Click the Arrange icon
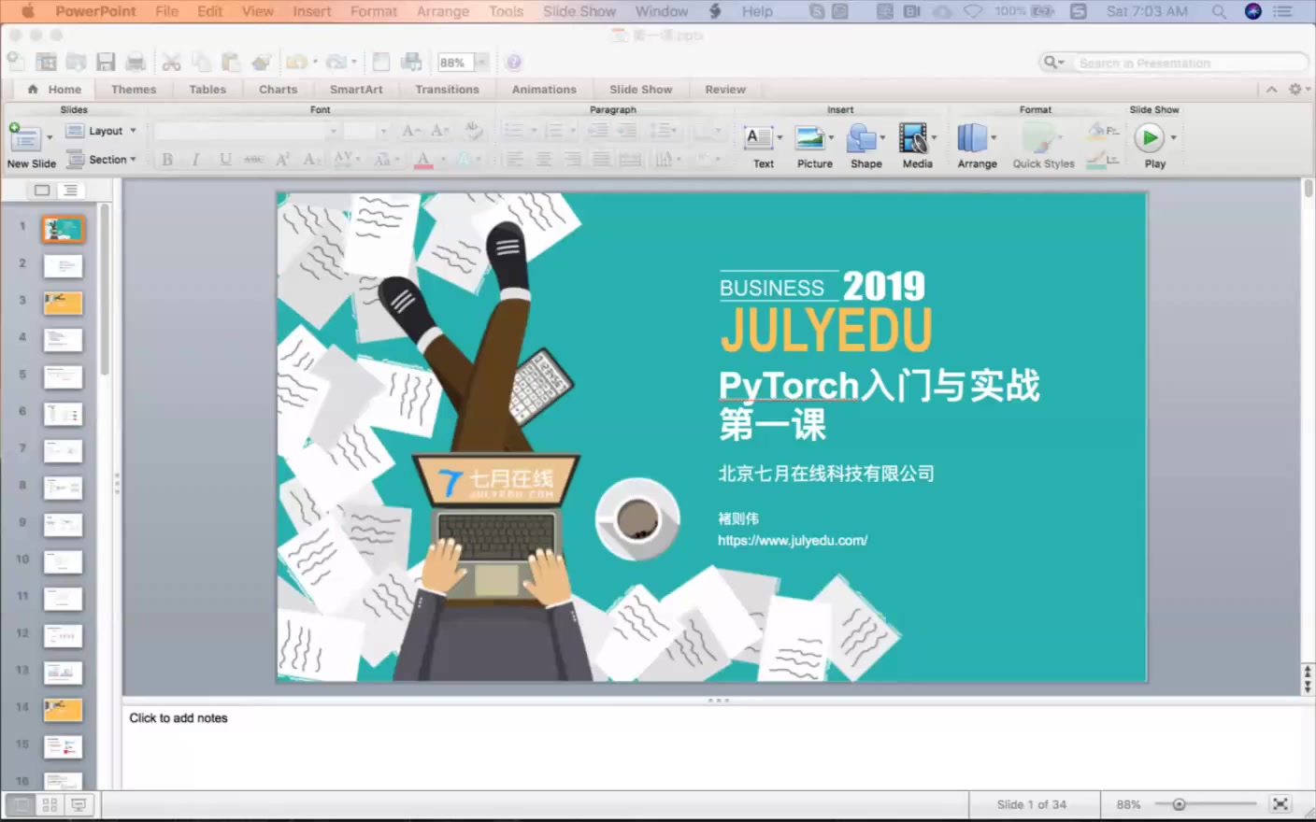Viewport: 1316px width, 822px height. point(972,137)
